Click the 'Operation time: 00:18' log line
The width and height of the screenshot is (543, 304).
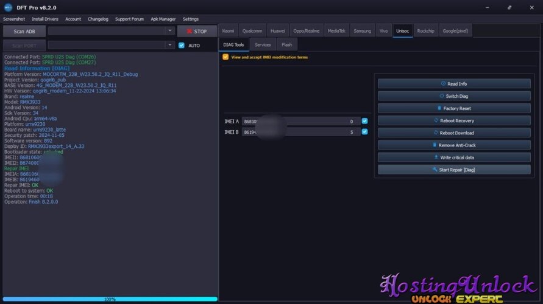[29, 196]
